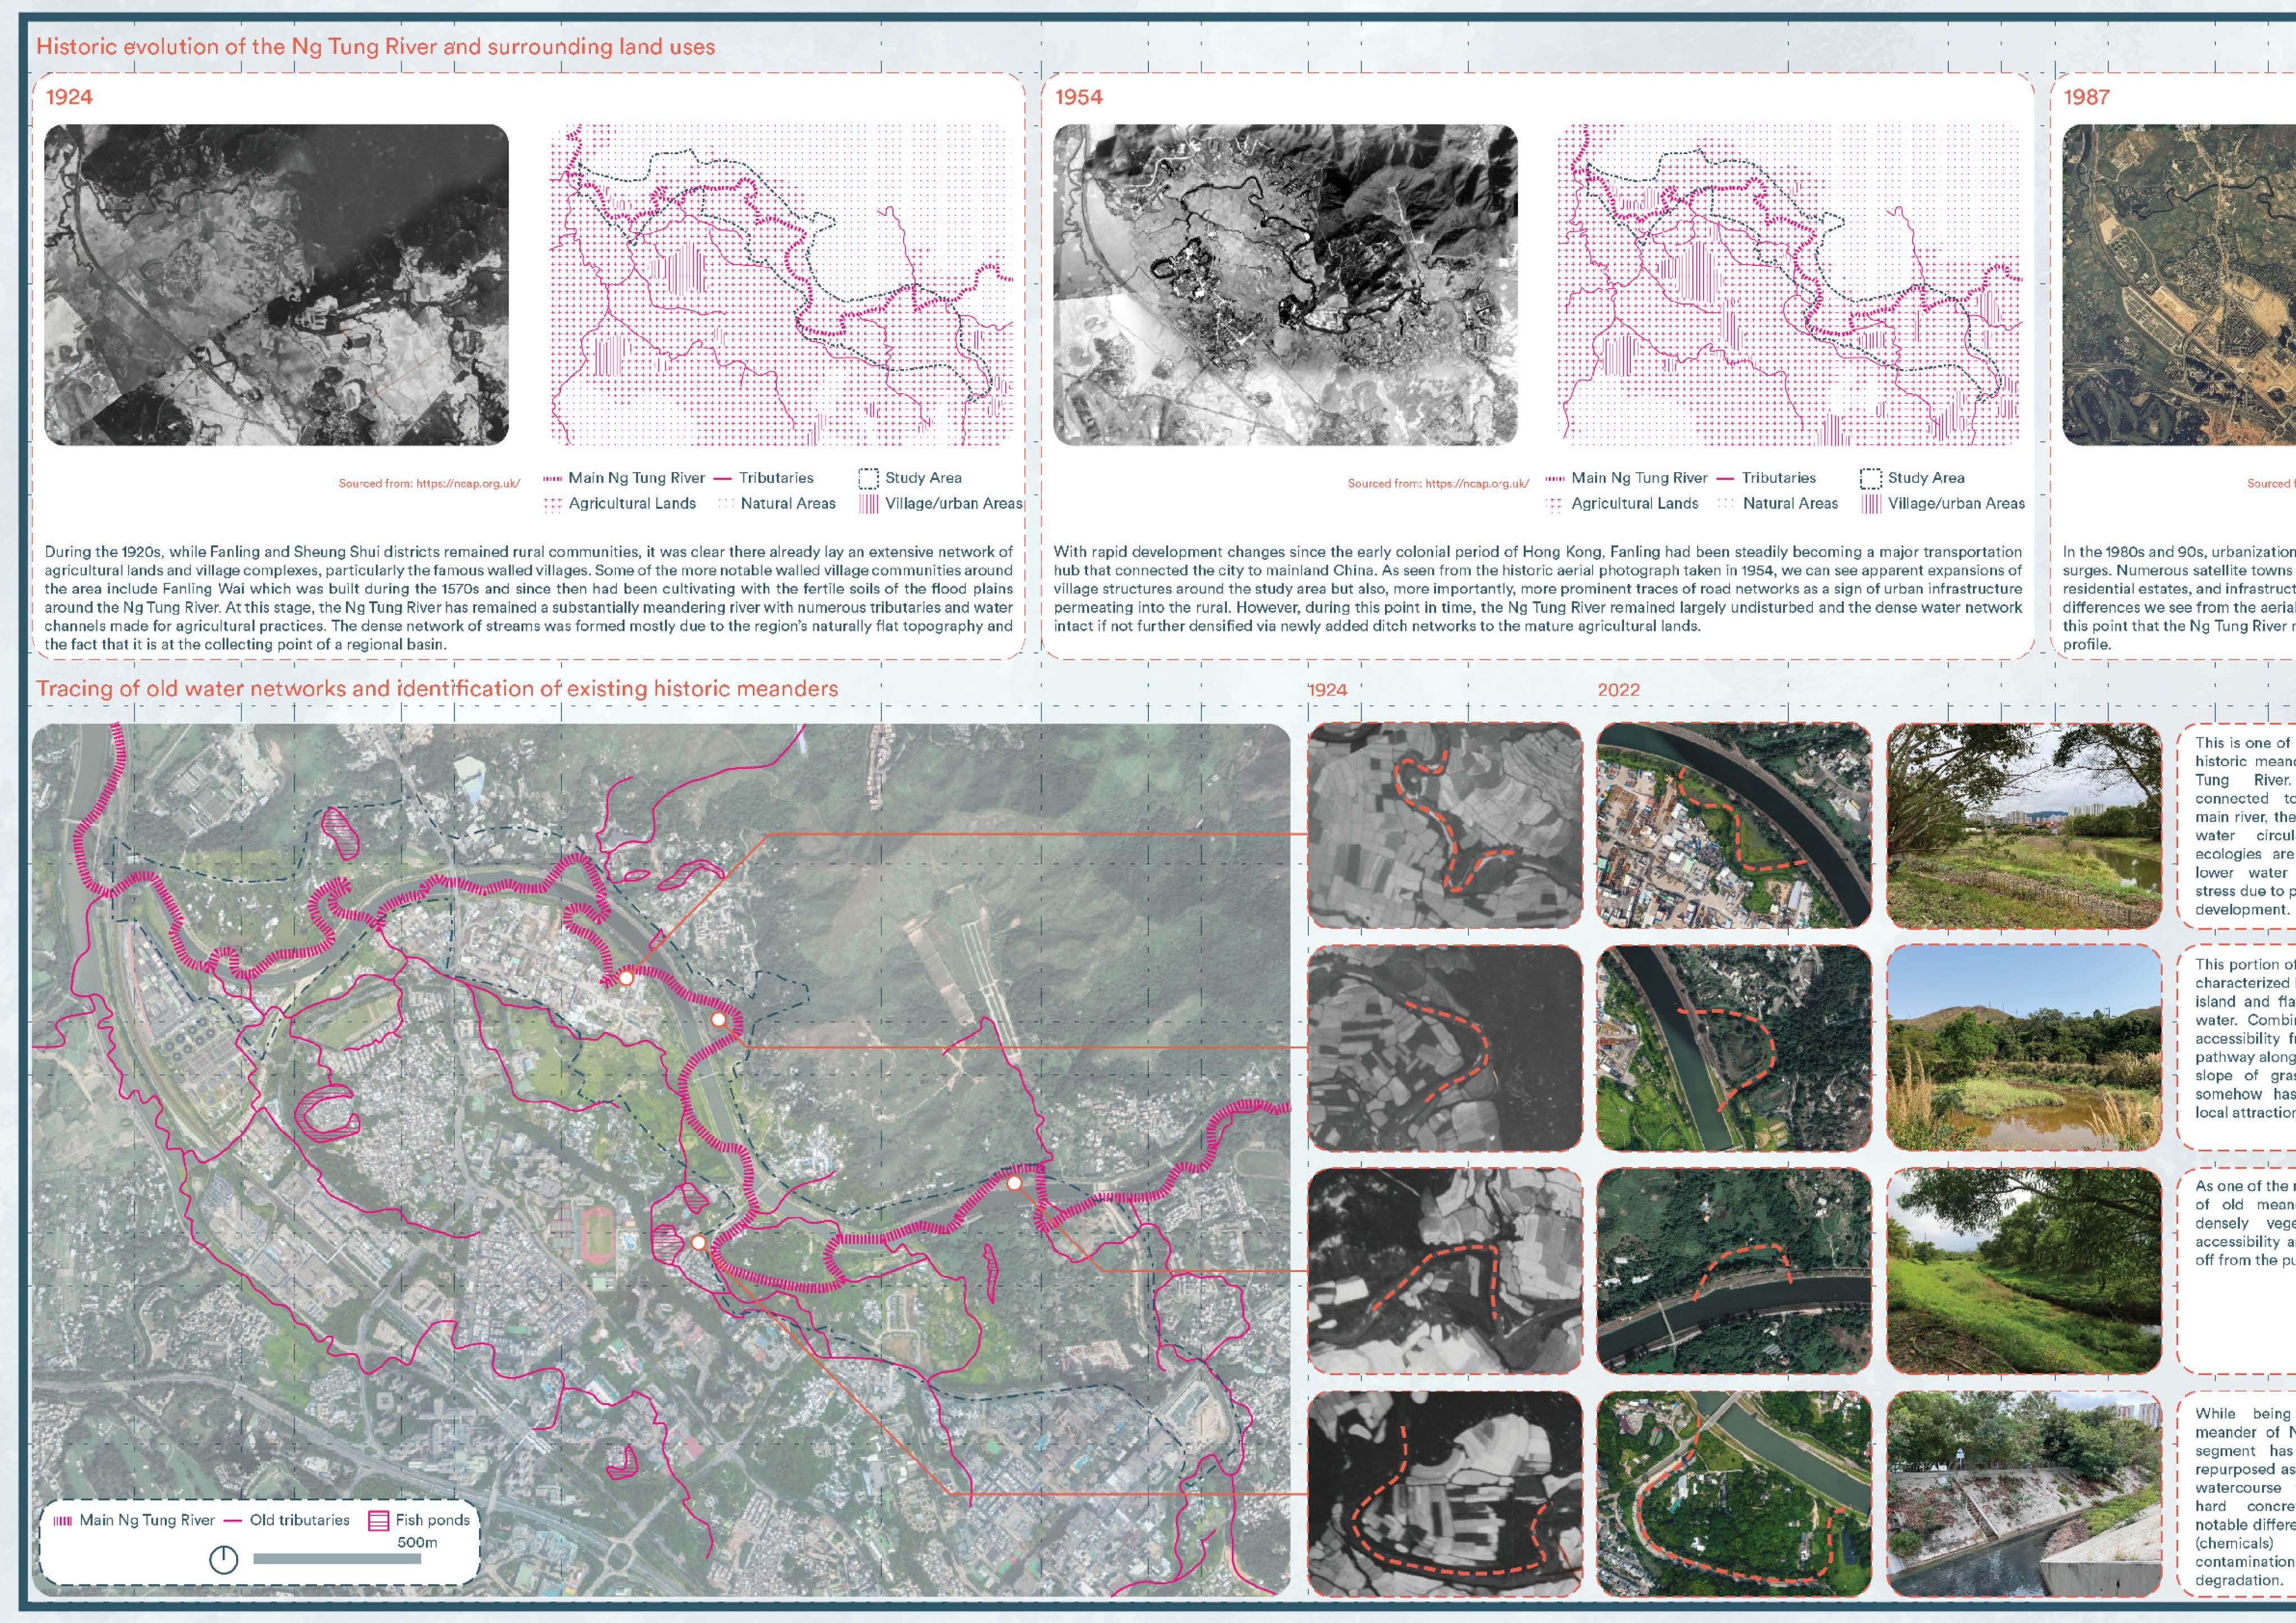The height and width of the screenshot is (1623, 2296).
Task: Click the Old tributaries pink line symbol
Action: (234, 1520)
